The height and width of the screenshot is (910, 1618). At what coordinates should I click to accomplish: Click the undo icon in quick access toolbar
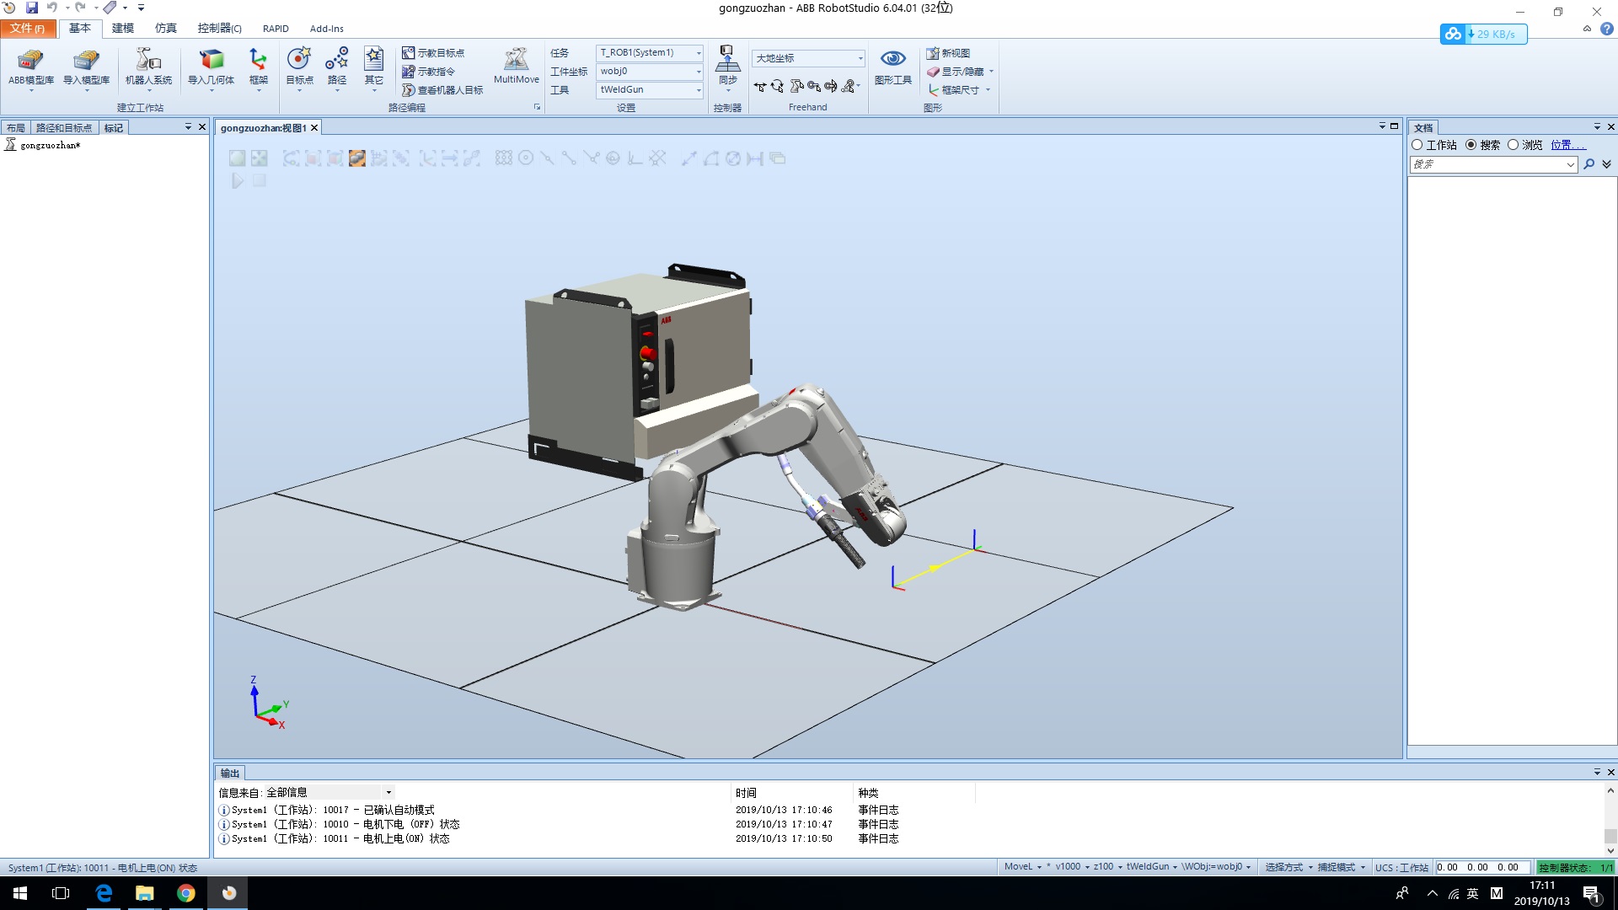[52, 8]
